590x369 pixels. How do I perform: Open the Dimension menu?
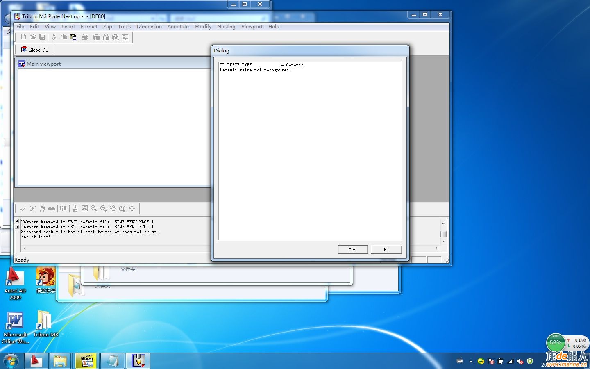click(x=149, y=27)
